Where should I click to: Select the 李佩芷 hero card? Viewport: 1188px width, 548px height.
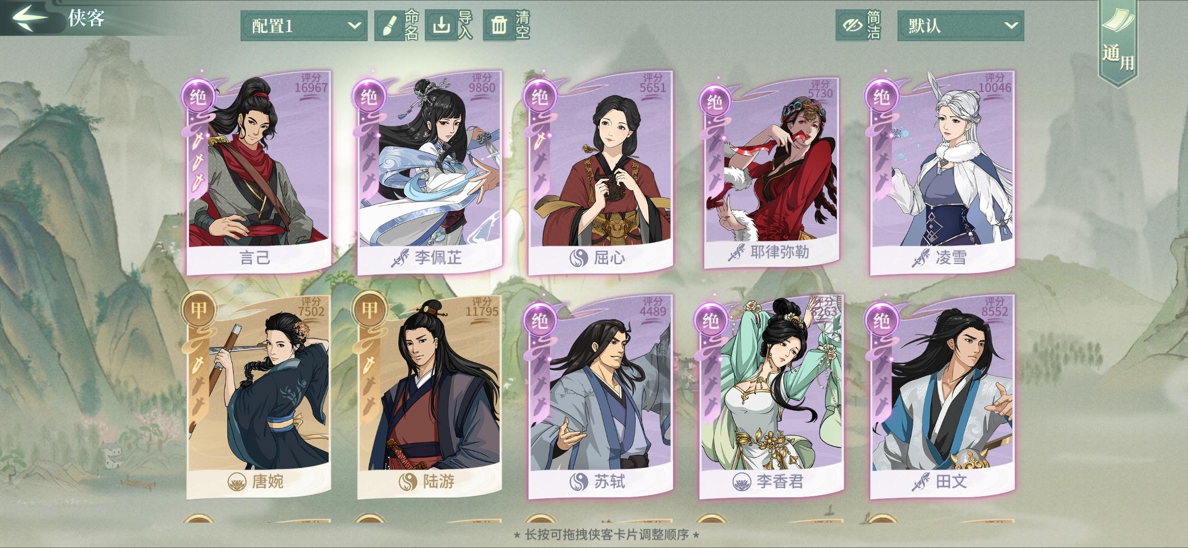click(x=430, y=173)
